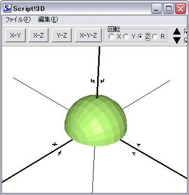
Task: Toggle the upper checkbox at toolbar edge
Action: (x=186, y=32)
